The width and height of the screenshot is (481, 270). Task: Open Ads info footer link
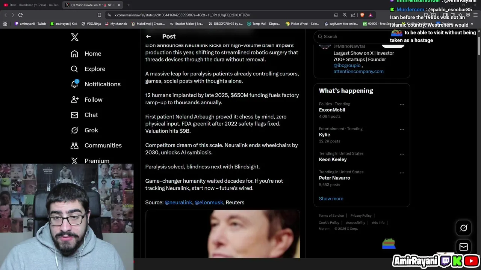point(378,223)
